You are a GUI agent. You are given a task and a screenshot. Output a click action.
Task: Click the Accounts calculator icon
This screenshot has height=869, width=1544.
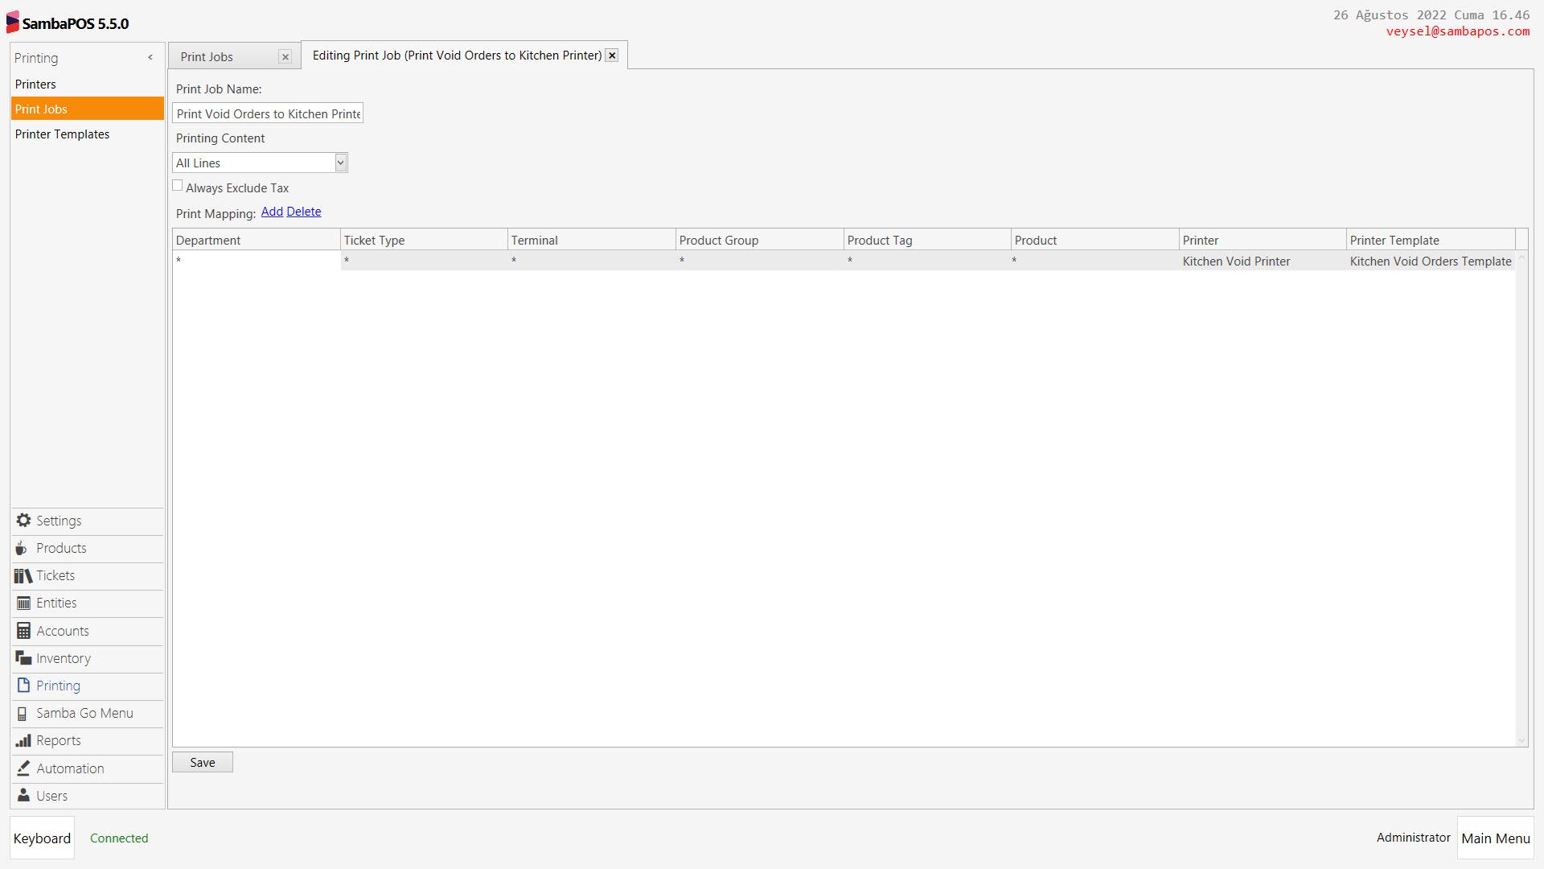23,631
